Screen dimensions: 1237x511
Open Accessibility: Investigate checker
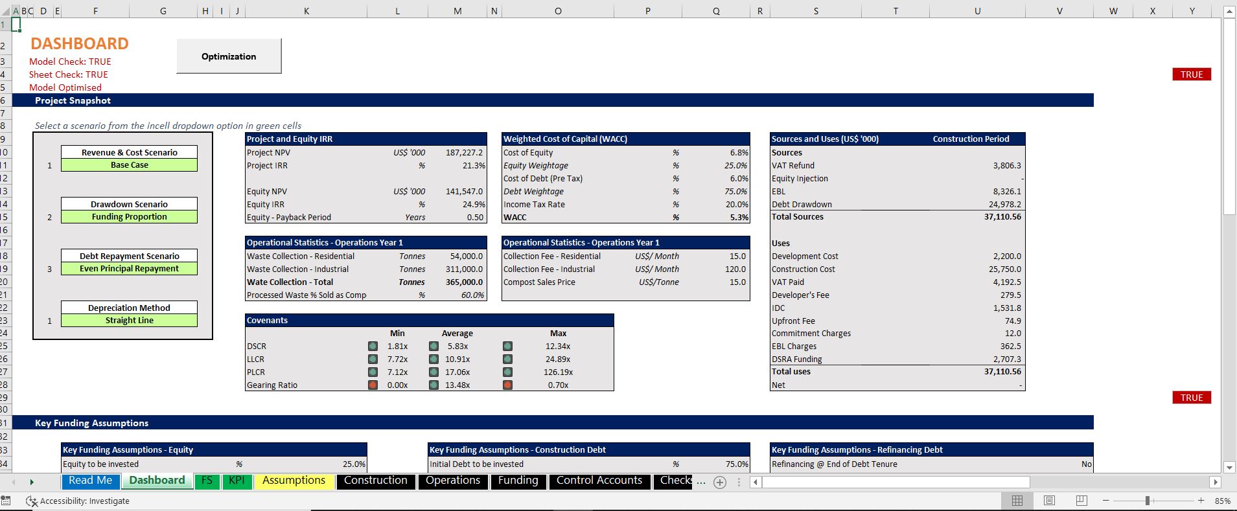point(77,501)
